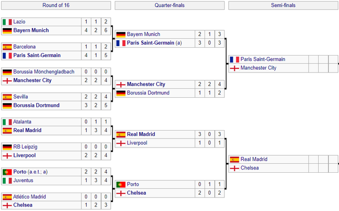The image size is (339, 211).
Task: Open Chelsea link in Quarter-finals bracket
Action: click(x=137, y=193)
